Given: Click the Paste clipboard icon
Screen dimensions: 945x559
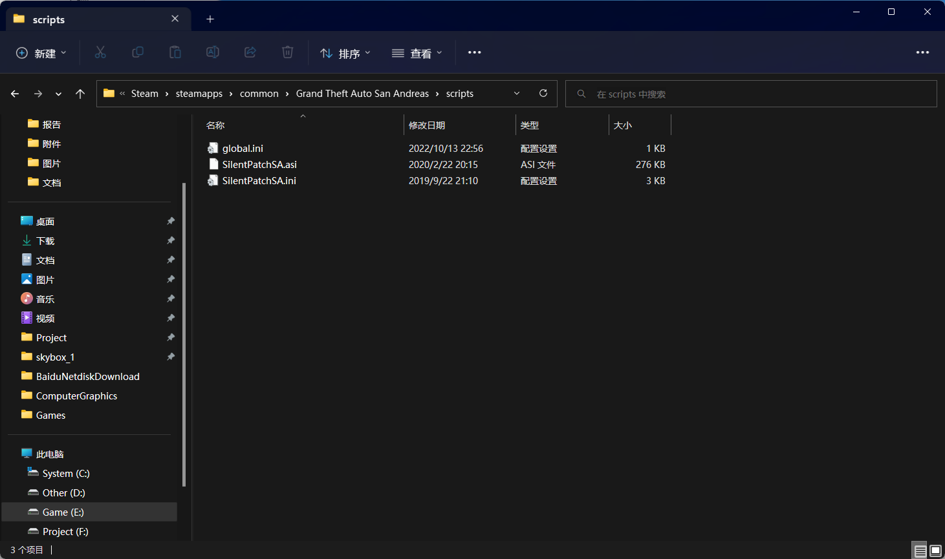Looking at the screenshot, I should (175, 52).
